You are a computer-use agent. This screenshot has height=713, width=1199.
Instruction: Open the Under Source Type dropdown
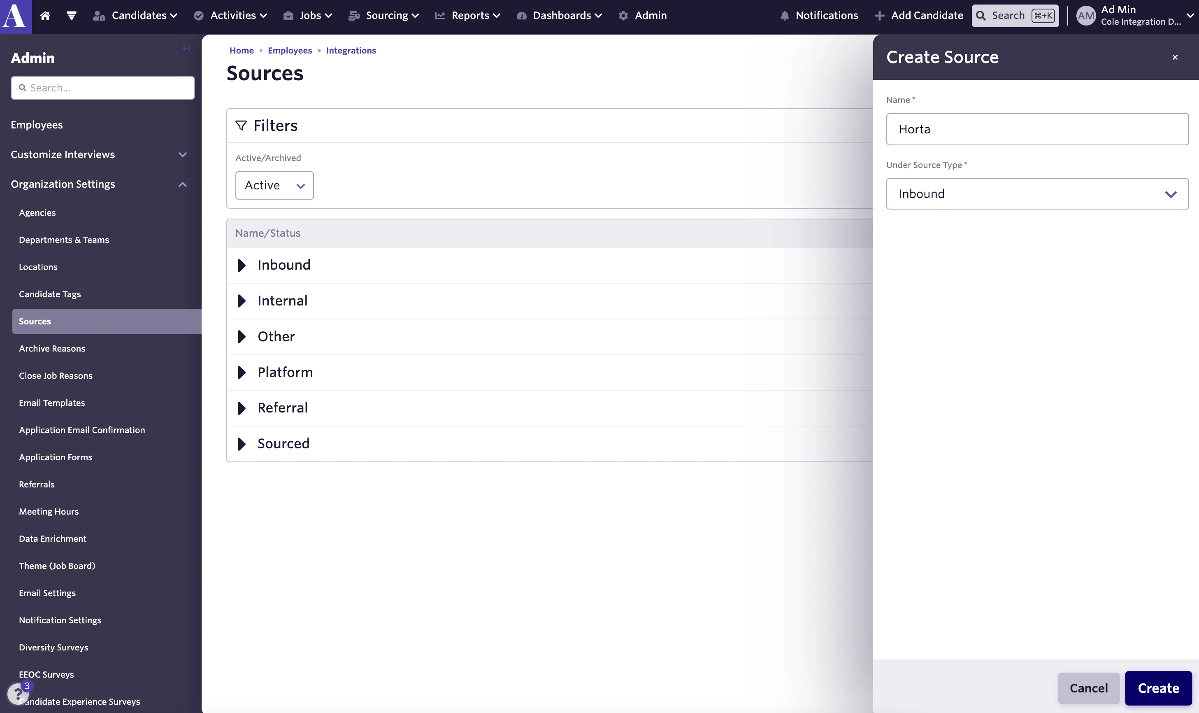(1037, 194)
